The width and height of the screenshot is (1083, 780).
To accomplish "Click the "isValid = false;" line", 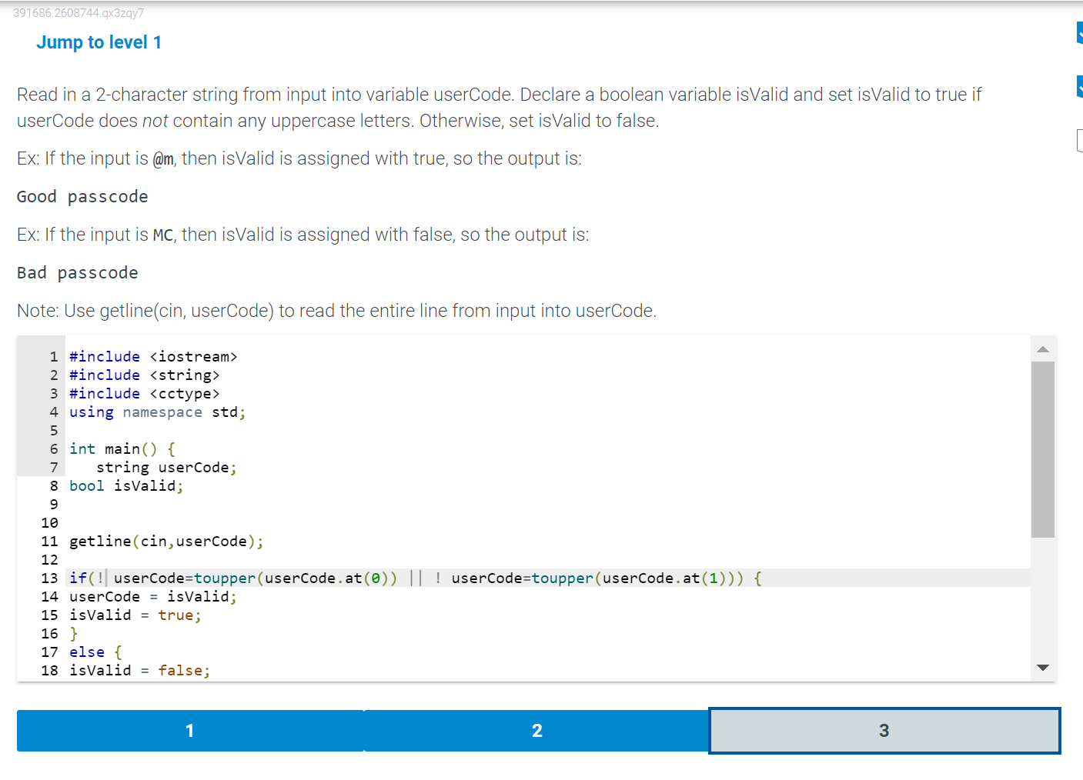I will click(x=140, y=671).
